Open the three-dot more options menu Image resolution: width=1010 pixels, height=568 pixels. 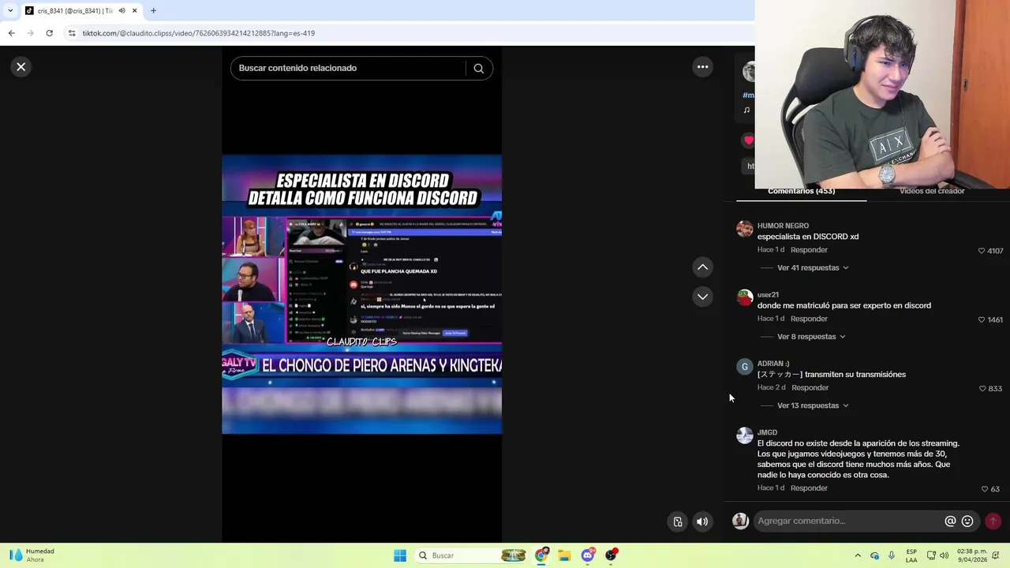pos(702,67)
